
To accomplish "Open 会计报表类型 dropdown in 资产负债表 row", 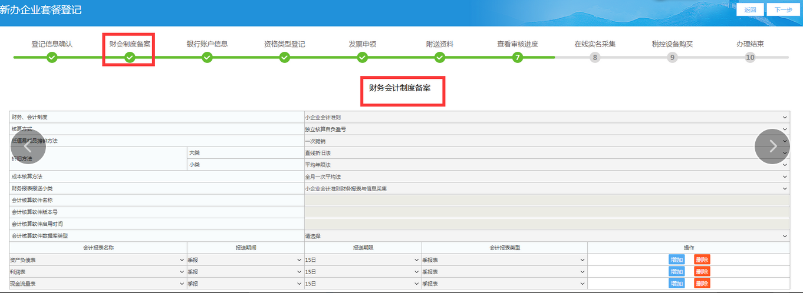I will (x=505, y=259).
